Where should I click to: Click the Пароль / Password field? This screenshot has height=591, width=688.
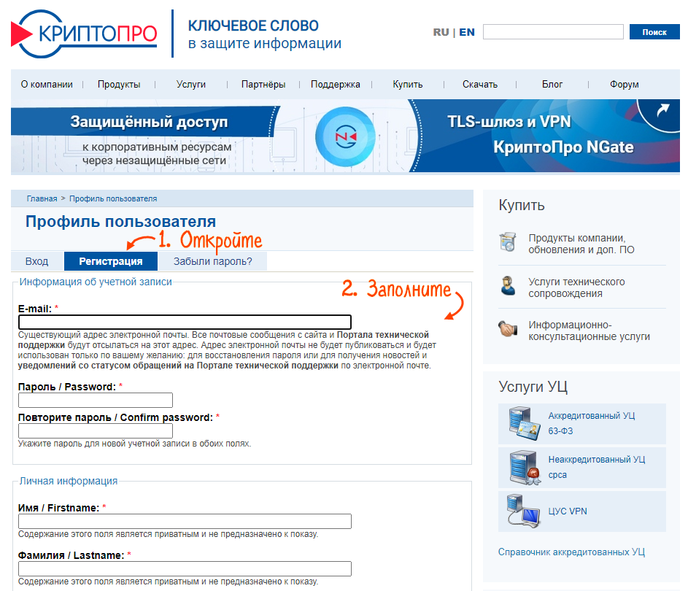coord(96,400)
